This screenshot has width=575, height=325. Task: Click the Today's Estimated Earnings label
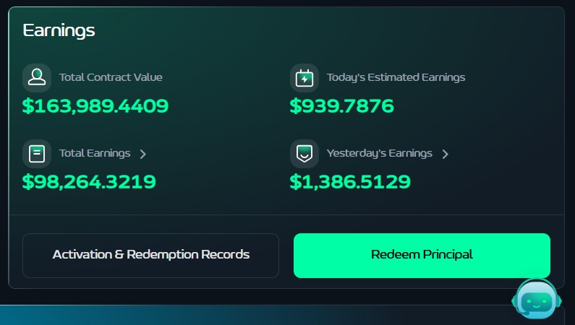click(396, 77)
